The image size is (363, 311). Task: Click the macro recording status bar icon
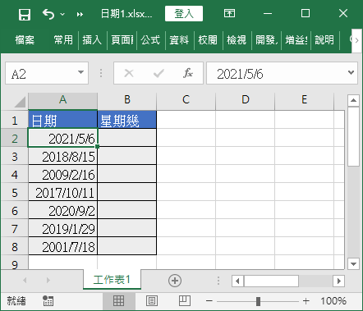click(48, 301)
